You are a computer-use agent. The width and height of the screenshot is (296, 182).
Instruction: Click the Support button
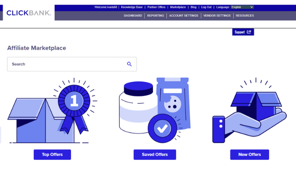(x=243, y=32)
